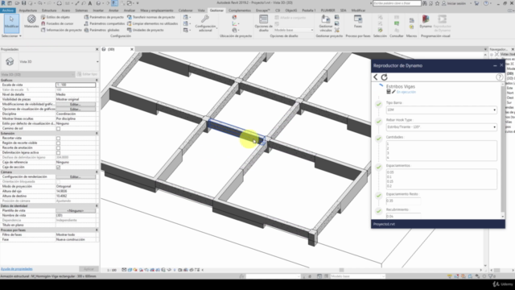Open Ayuda de propiedades link
Viewport: 515px width, 290px height.
(x=16, y=269)
